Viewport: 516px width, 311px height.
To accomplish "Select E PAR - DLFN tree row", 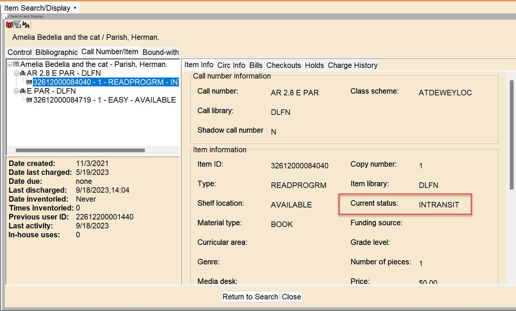I will [51, 91].
